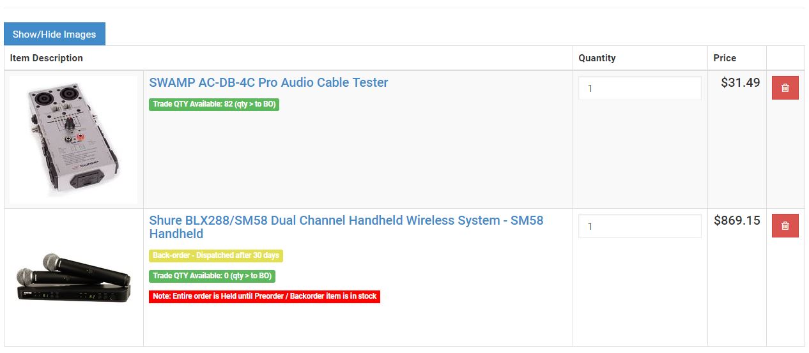Click the yellow Back-order Dispatched after 30 days badge
Screen dimensions: 809x353
click(216, 255)
